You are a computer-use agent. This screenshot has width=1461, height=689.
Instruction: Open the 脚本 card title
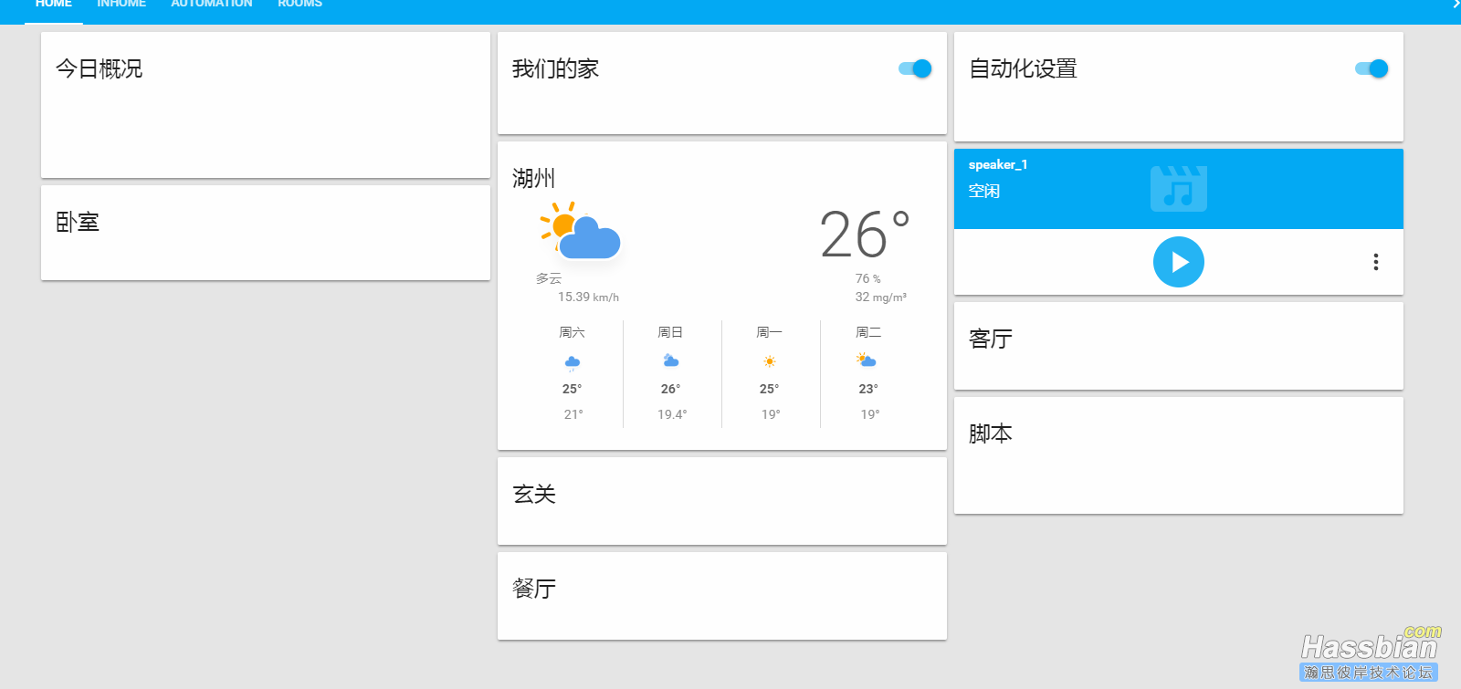[x=991, y=434]
